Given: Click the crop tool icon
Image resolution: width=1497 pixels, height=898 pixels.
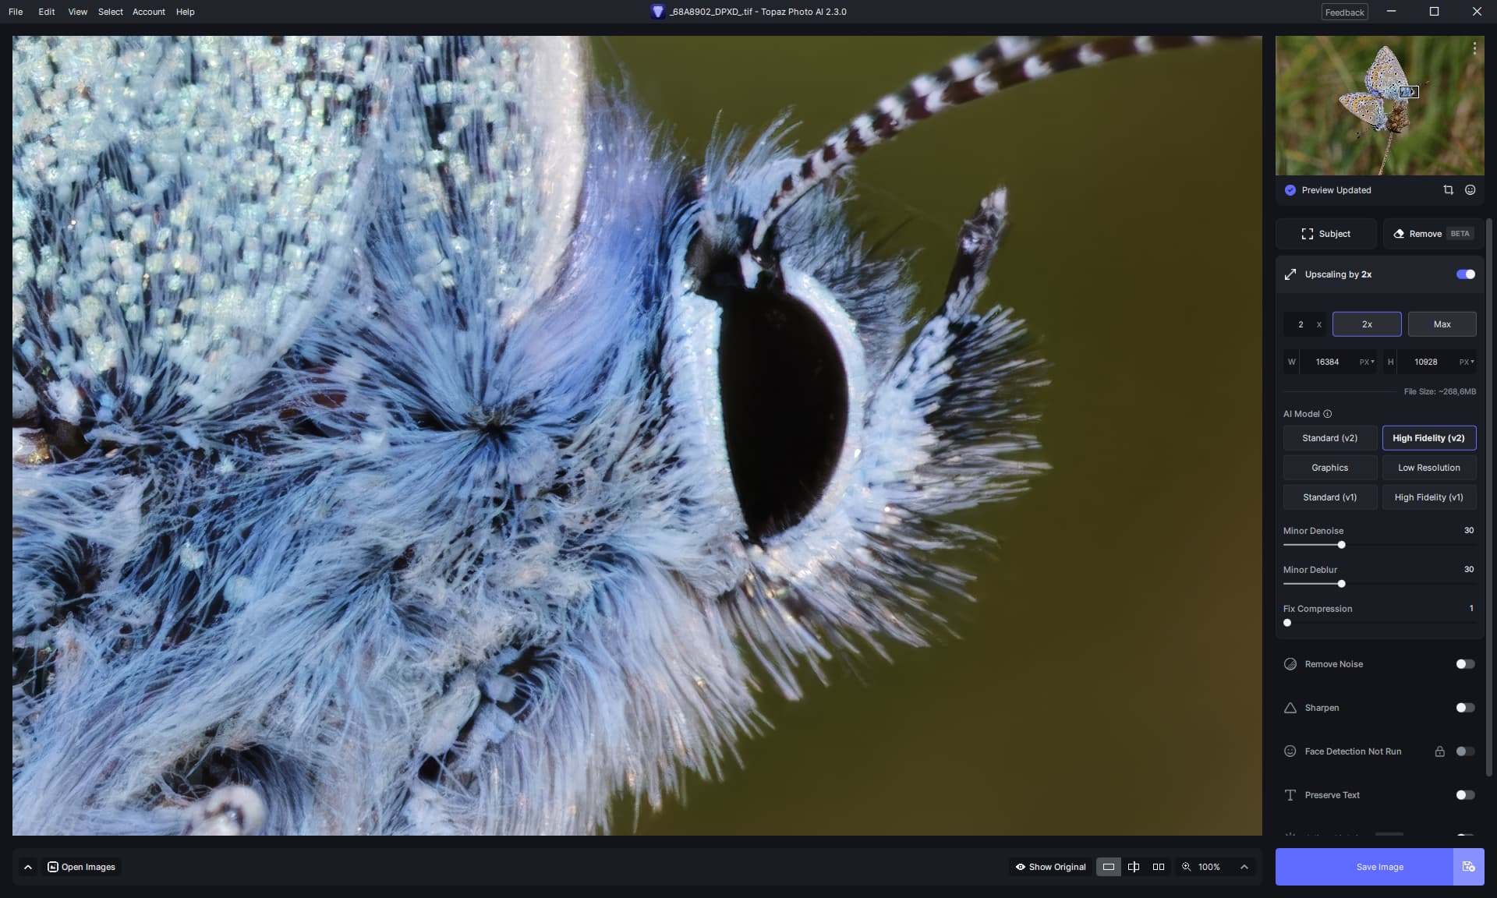Looking at the screenshot, I should click(x=1448, y=190).
